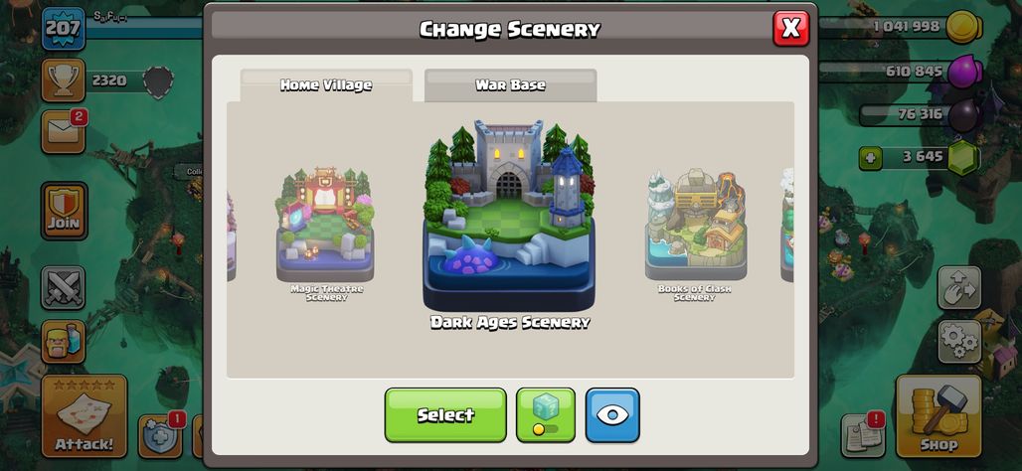1022x471 pixels.
Task: Switch to the Home Village tab
Action: click(x=326, y=85)
